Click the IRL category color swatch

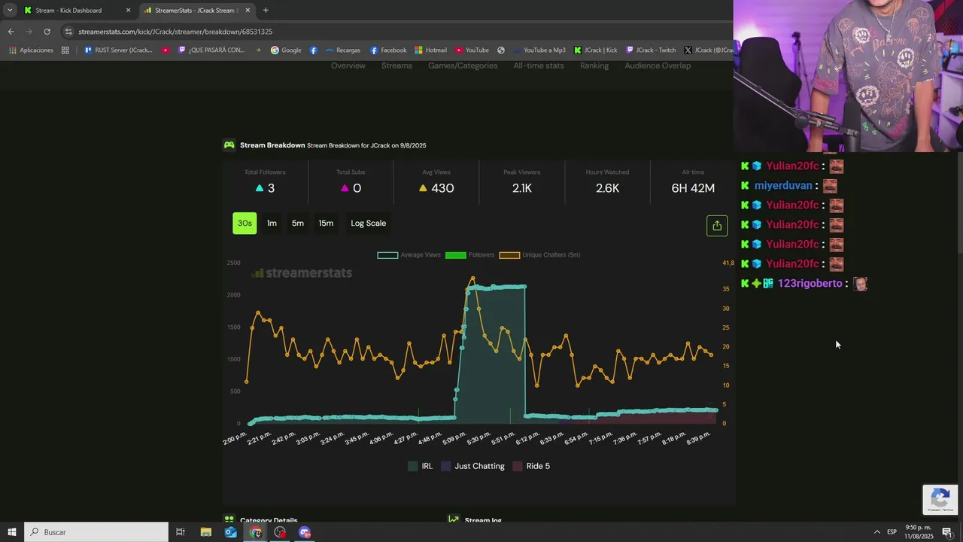click(x=412, y=466)
